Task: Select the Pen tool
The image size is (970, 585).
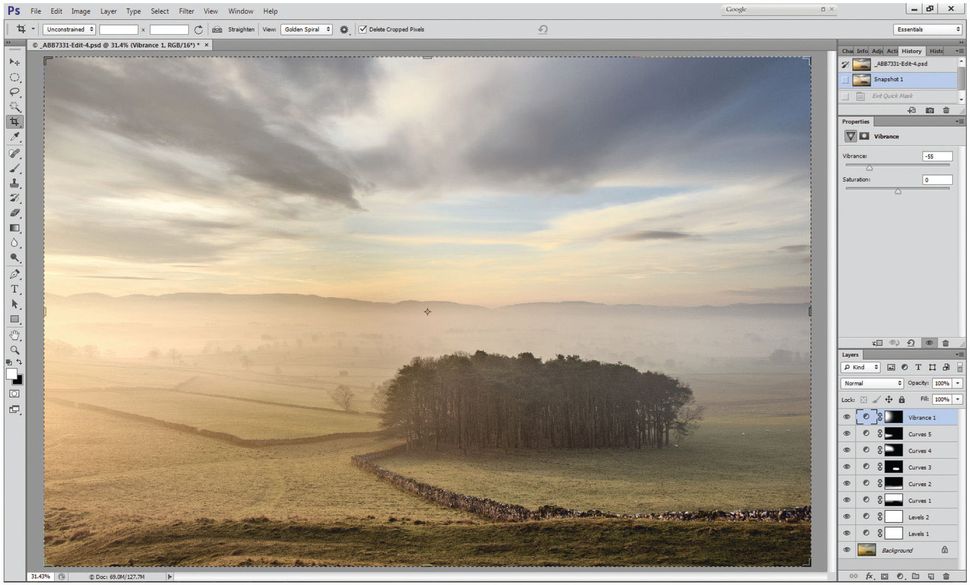Action: click(x=14, y=274)
